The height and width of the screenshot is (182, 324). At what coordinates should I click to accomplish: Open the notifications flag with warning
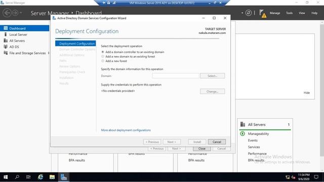(x=263, y=14)
